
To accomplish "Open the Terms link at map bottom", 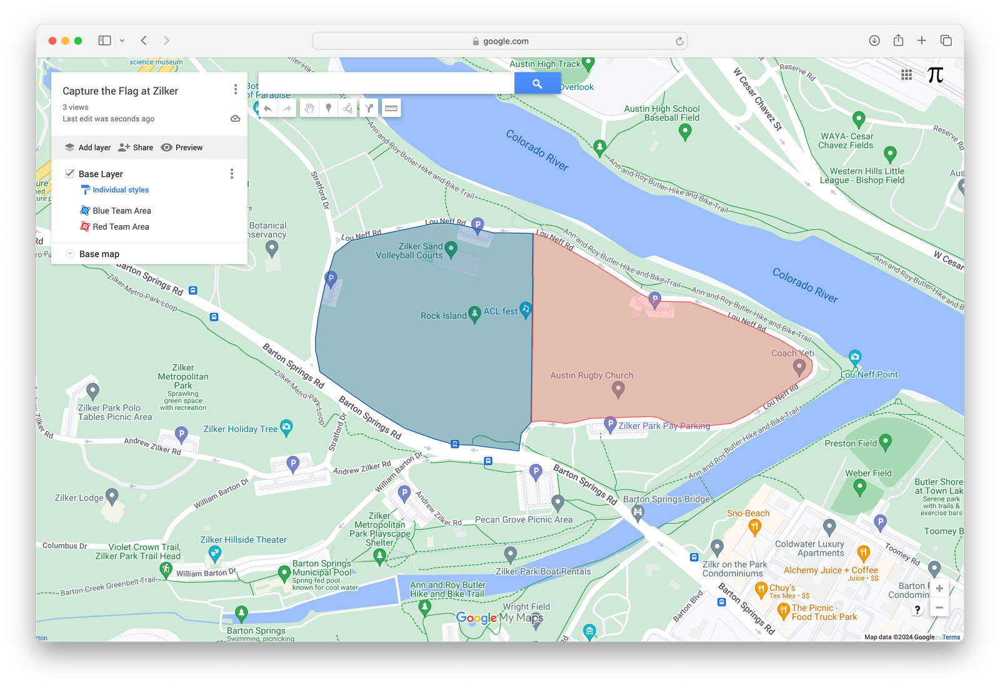I will tap(951, 637).
